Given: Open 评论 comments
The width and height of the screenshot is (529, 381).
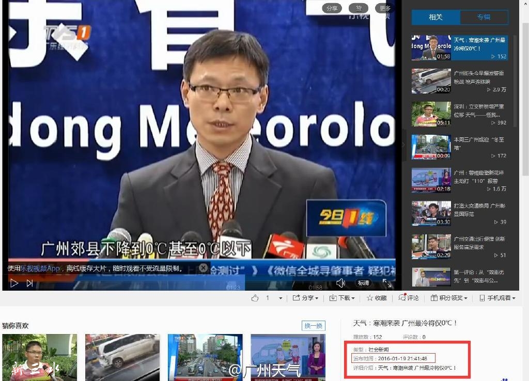Looking at the screenshot, I should pos(409,298).
